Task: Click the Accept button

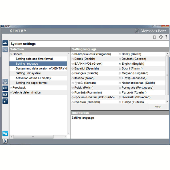Action: pyautogui.click(x=158, y=107)
